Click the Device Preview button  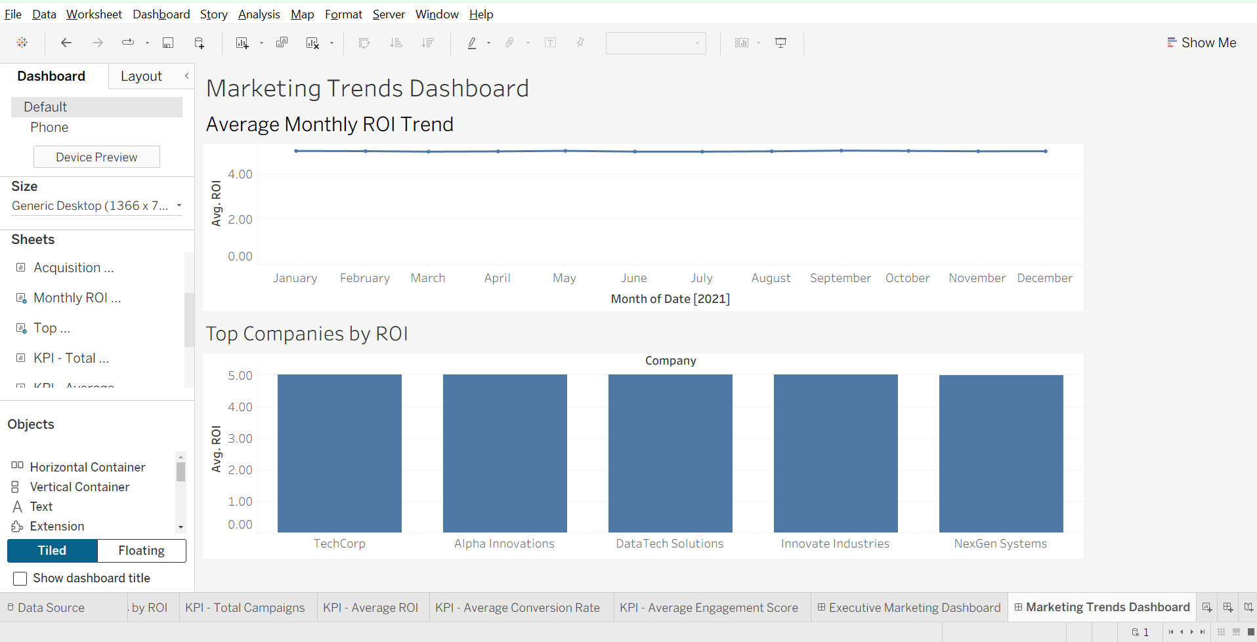click(96, 157)
